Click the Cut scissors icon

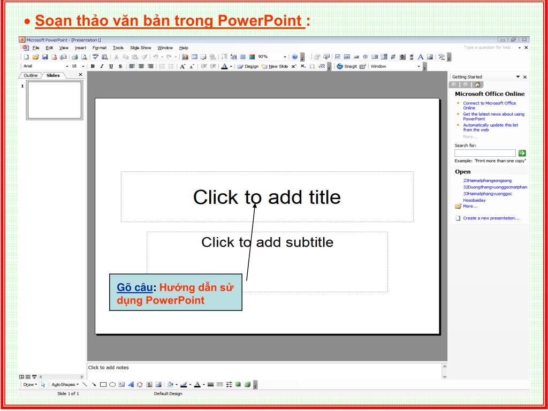point(116,57)
